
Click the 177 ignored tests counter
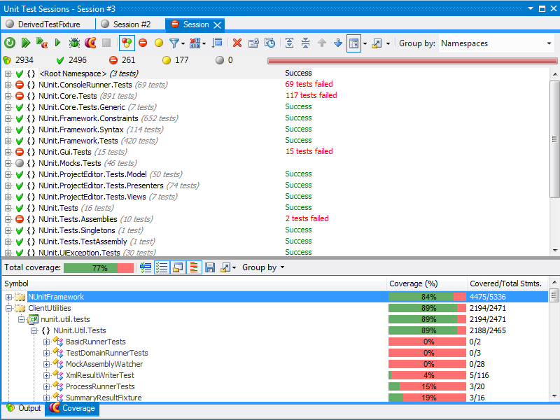pos(176,60)
